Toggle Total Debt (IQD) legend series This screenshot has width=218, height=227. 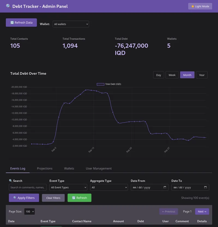[109, 84]
